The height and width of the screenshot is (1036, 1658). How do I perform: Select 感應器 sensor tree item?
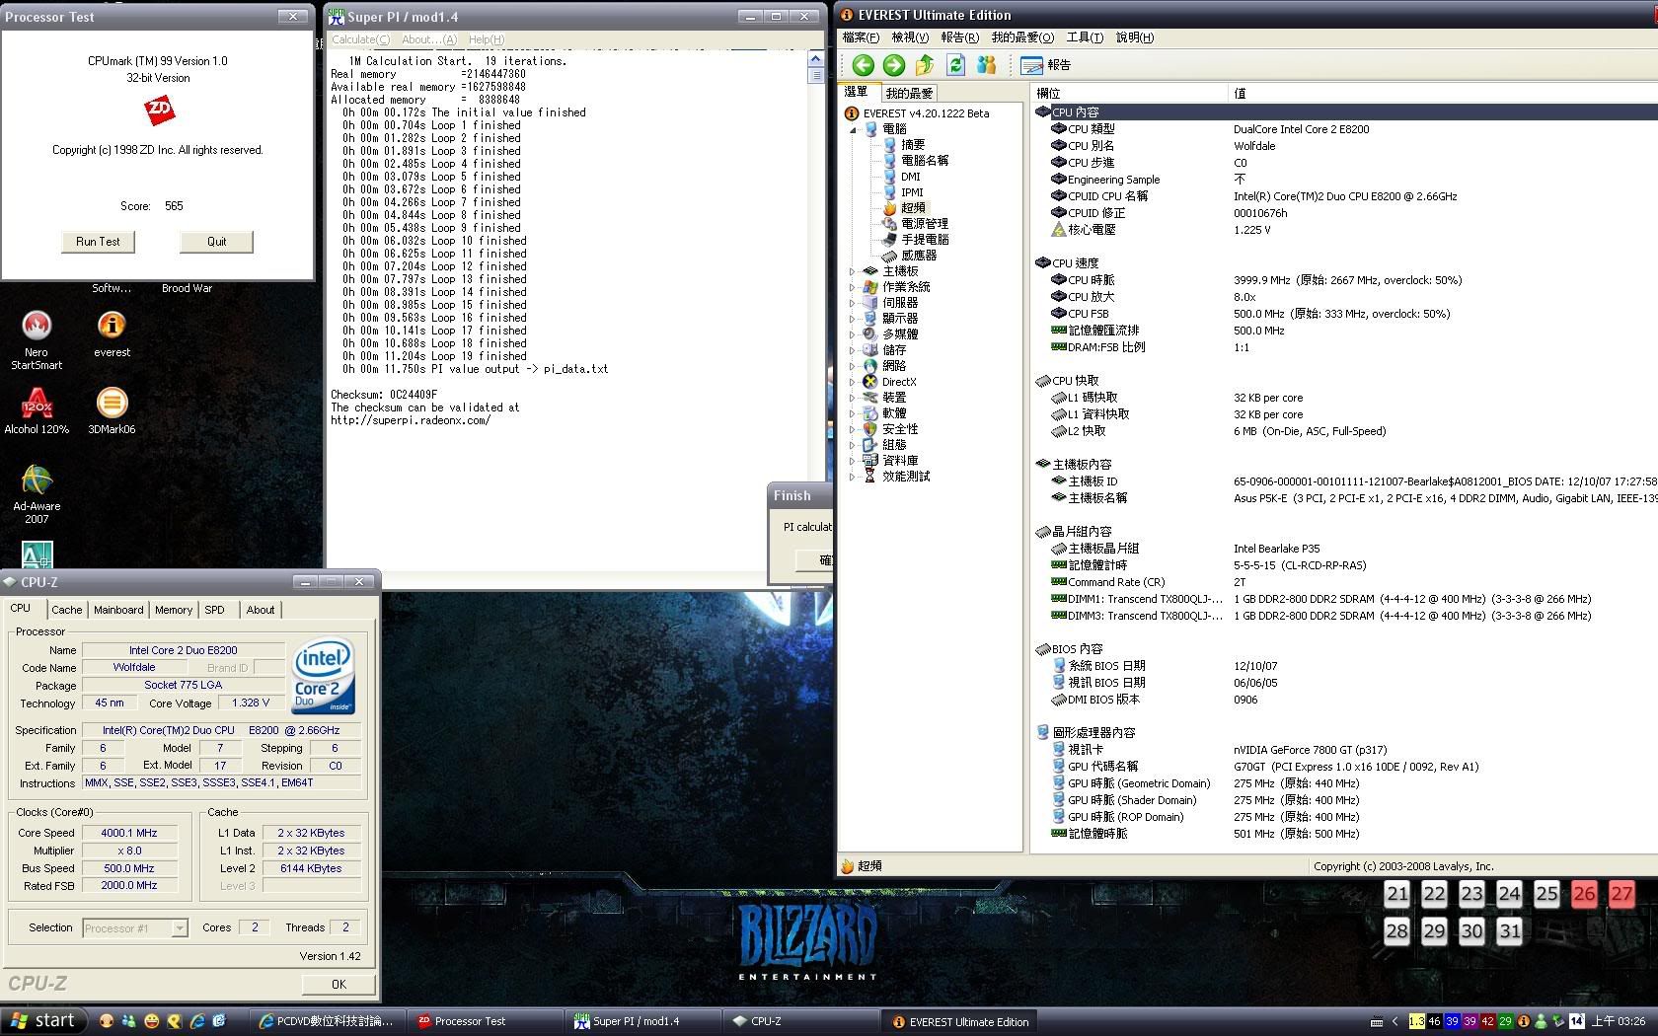[x=919, y=256]
